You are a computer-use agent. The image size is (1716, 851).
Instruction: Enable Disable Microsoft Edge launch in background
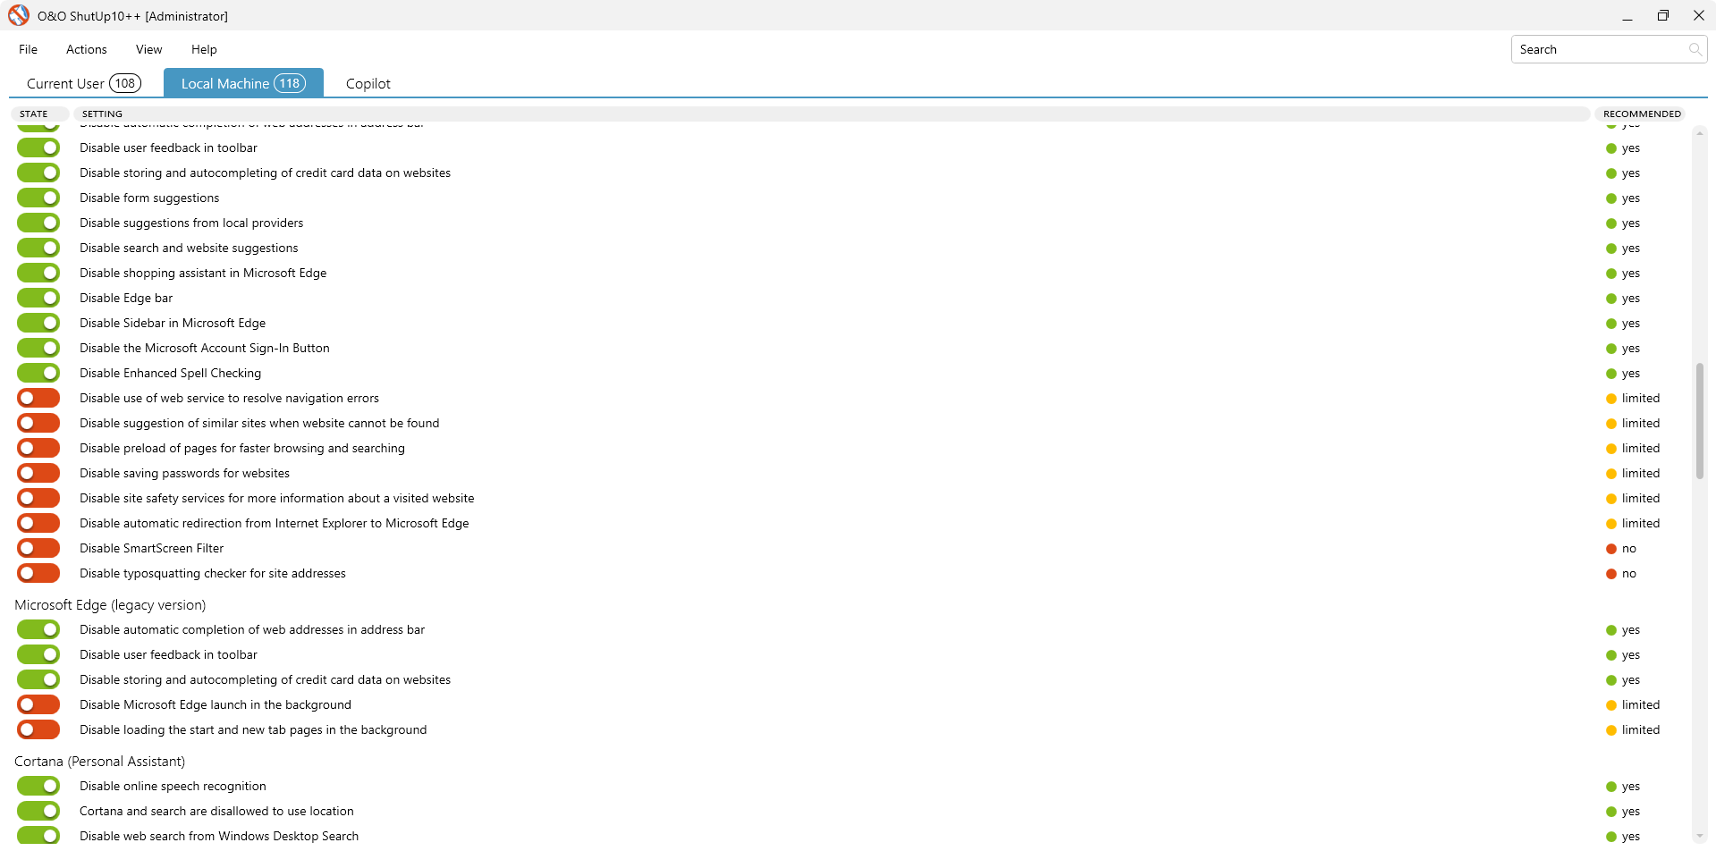coord(38,704)
